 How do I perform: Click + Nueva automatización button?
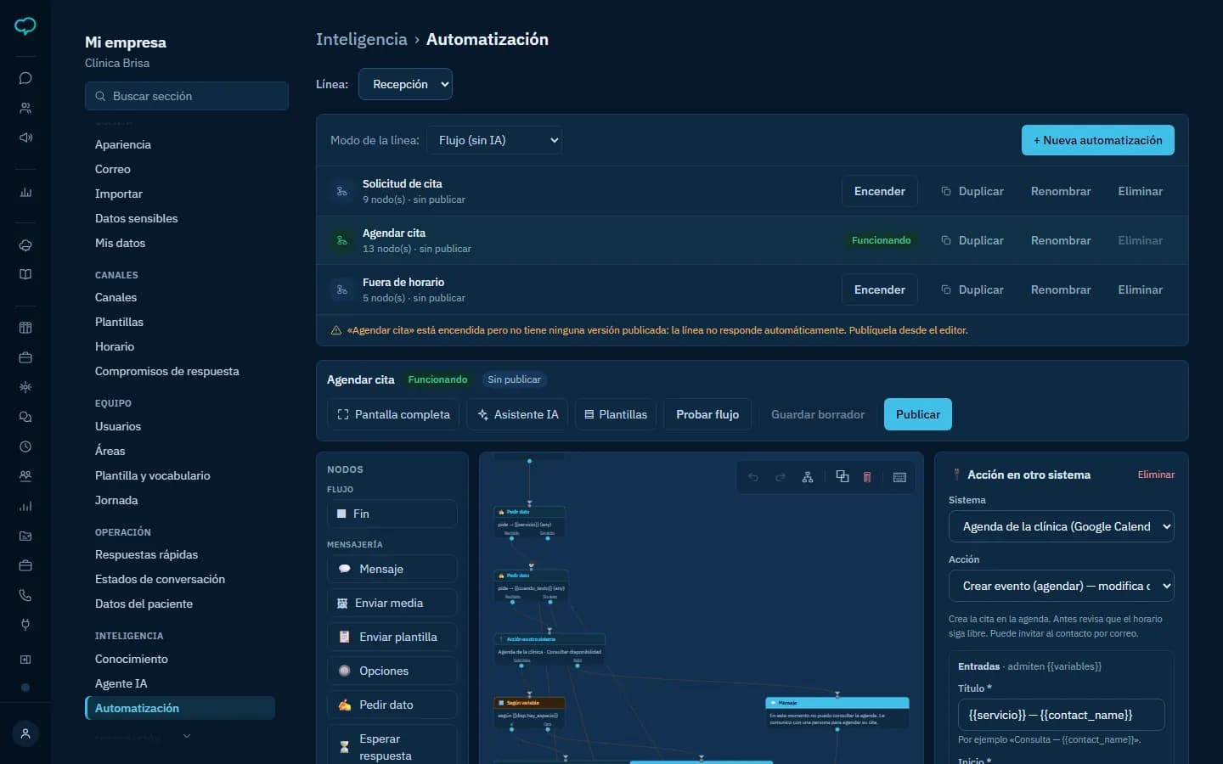[x=1098, y=140]
